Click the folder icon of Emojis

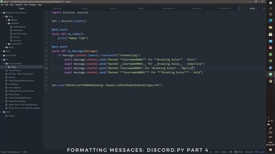coord(7,47)
